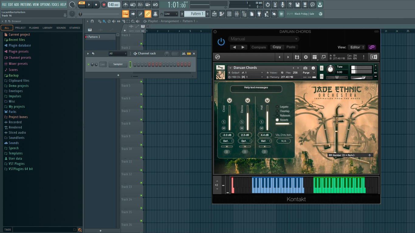Mute the Hall mic with M button
This screenshot has height=233, width=415.
coord(262,128)
